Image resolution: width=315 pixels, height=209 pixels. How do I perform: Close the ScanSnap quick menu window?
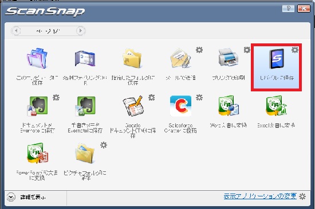(x=304, y=9)
